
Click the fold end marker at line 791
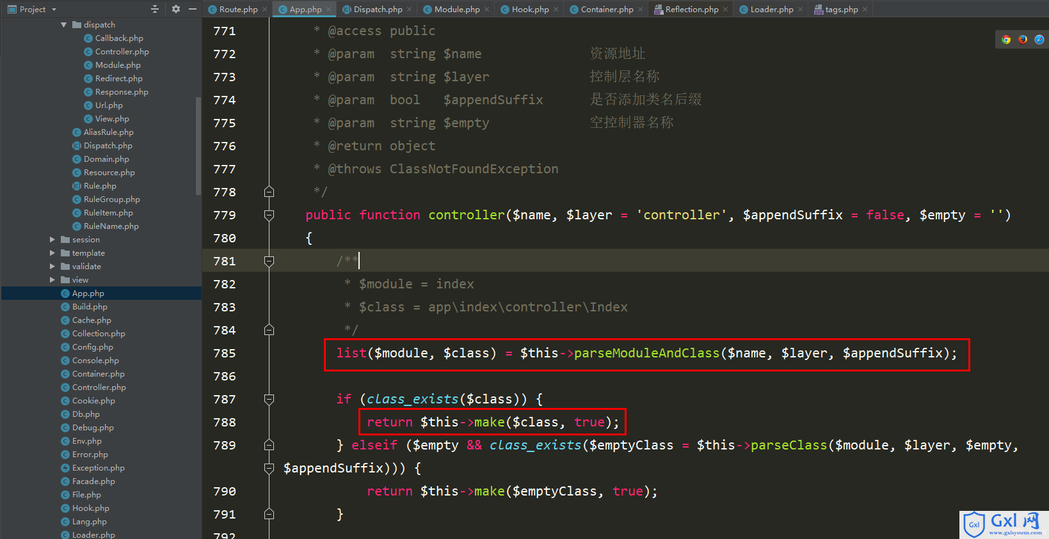[x=269, y=514]
